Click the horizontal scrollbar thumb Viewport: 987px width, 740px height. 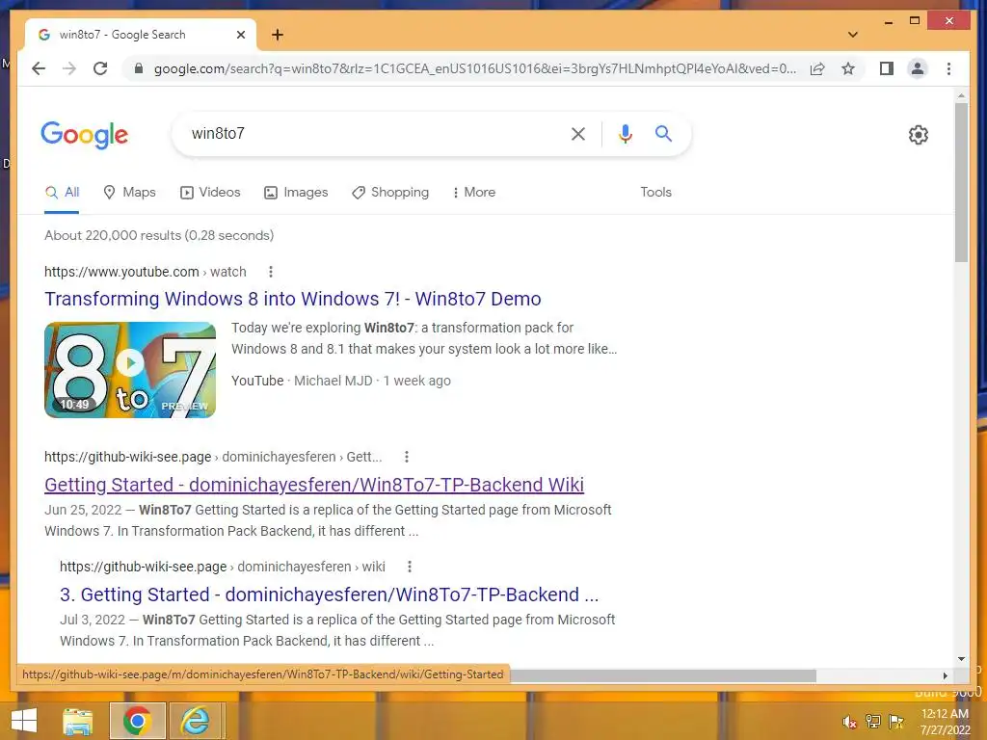click(x=663, y=675)
